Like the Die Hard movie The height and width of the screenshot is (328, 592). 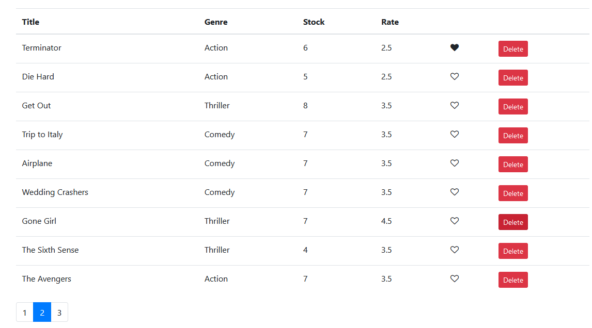click(455, 77)
